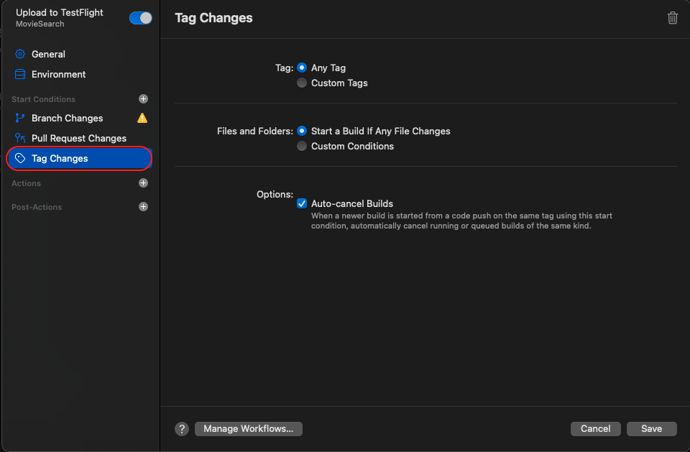Click the Post-Actions section header
690x452 pixels.
37,207
